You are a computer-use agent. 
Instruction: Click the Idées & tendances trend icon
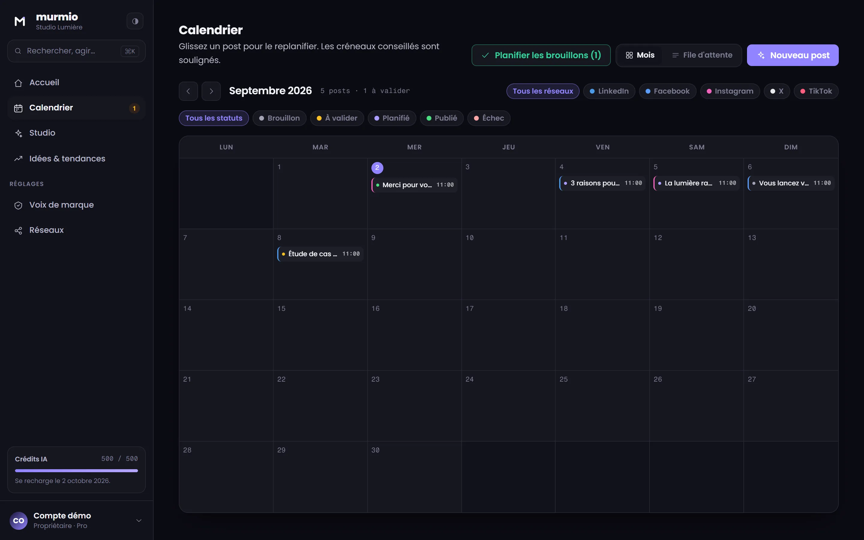(18, 159)
